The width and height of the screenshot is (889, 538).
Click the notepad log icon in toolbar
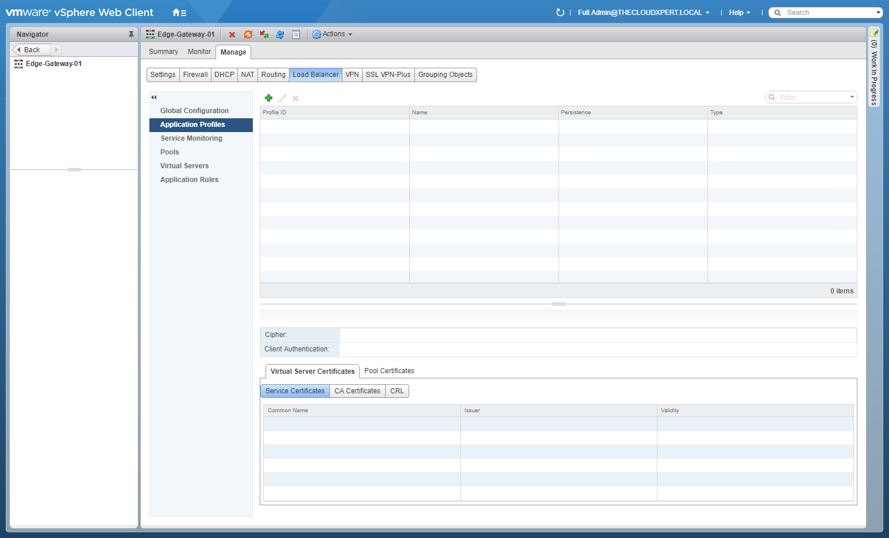coord(296,35)
